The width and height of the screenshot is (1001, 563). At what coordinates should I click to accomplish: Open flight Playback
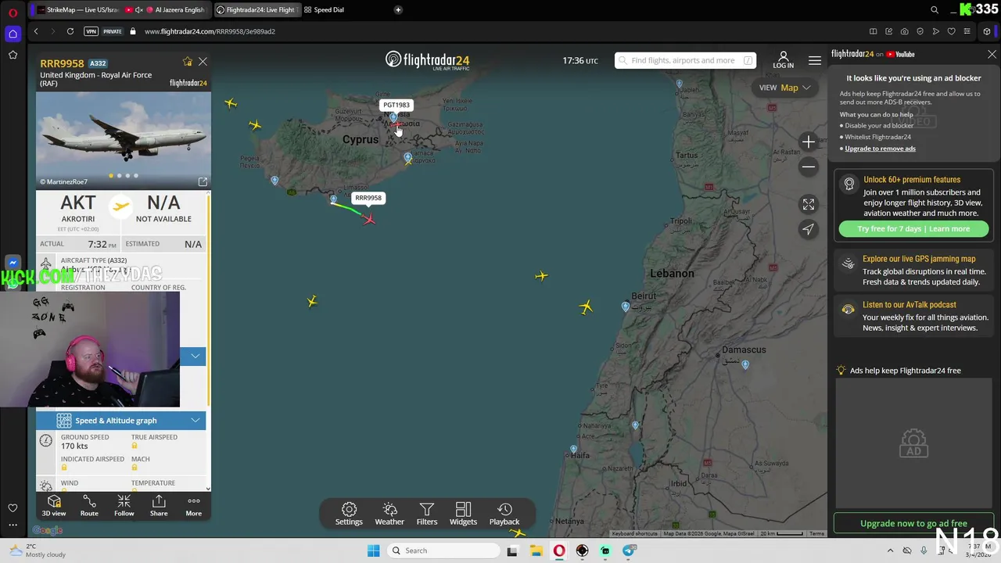(504, 514)
